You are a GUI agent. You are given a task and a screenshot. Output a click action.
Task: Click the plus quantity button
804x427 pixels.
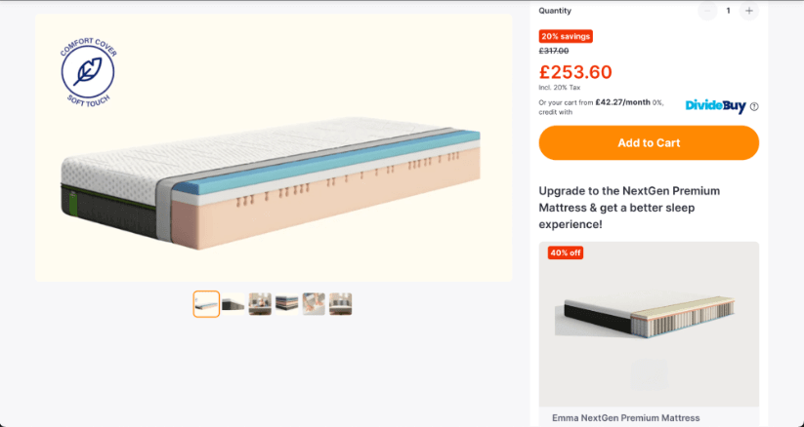[748, 11]
